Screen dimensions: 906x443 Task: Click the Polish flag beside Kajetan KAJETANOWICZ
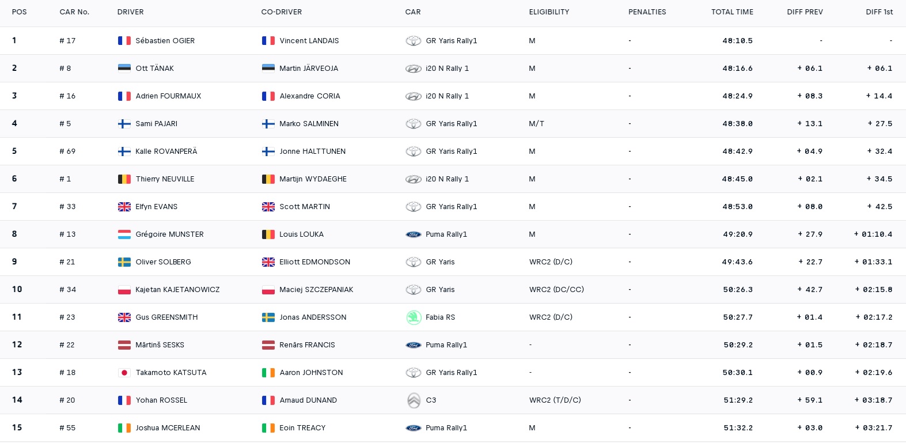tap(124, 290)
